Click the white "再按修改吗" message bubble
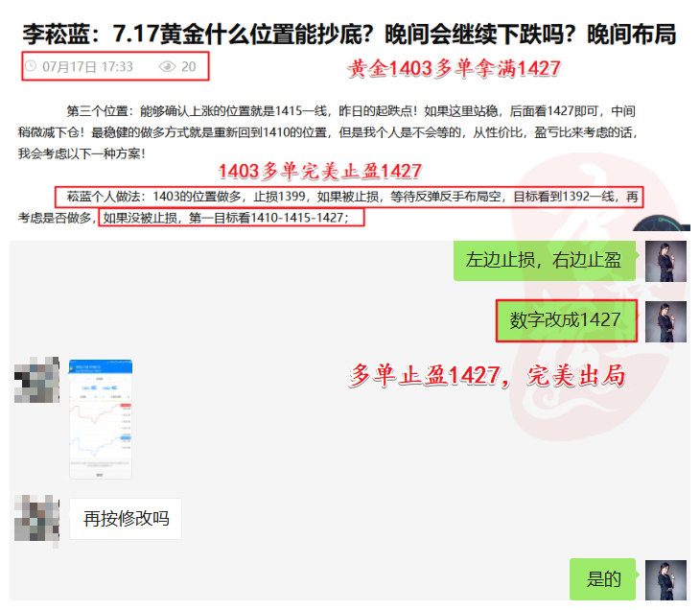The height and width of the screenshot is (610, 700). click(126, 519)
